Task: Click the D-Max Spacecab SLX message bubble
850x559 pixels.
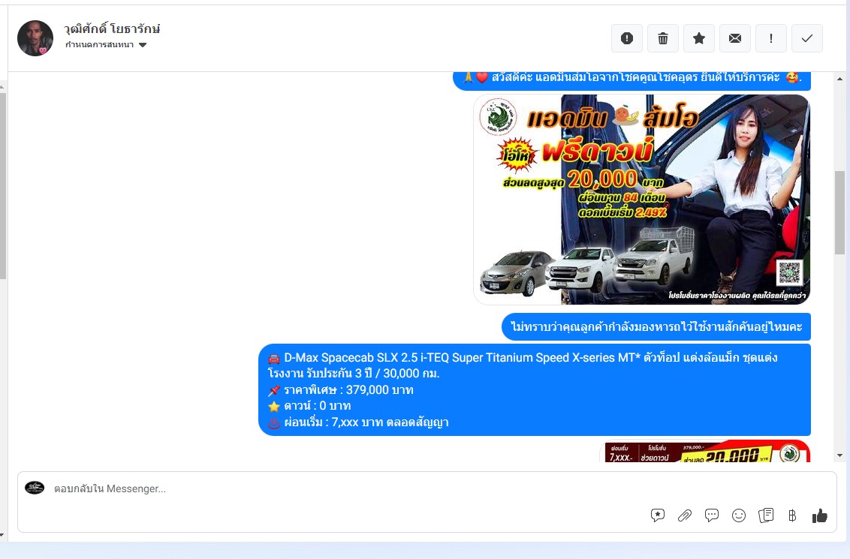Action: [x=535, y=389]
